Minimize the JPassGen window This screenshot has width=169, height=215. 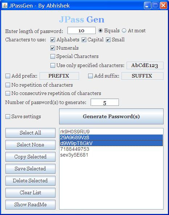pyautogui.click(x=147, y=5)
